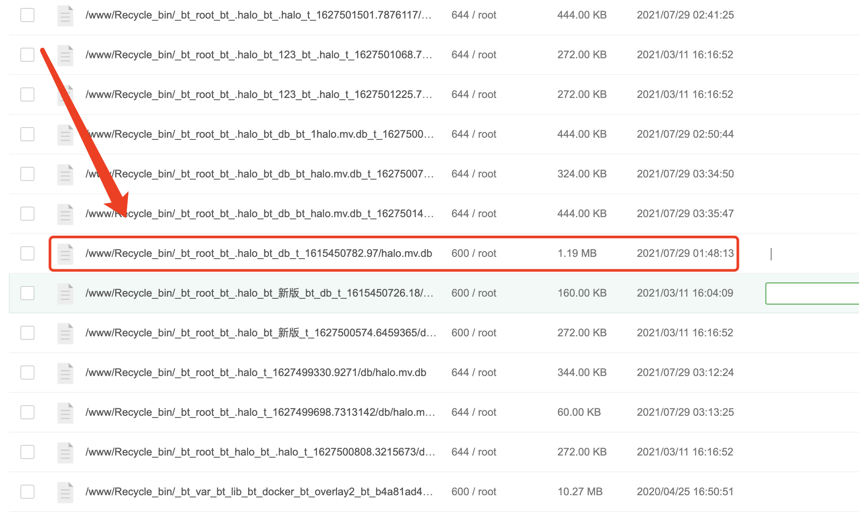Click the halo_t_1627501501.7876117 file path
The image size is (859, 512).
tap(259, 15)
